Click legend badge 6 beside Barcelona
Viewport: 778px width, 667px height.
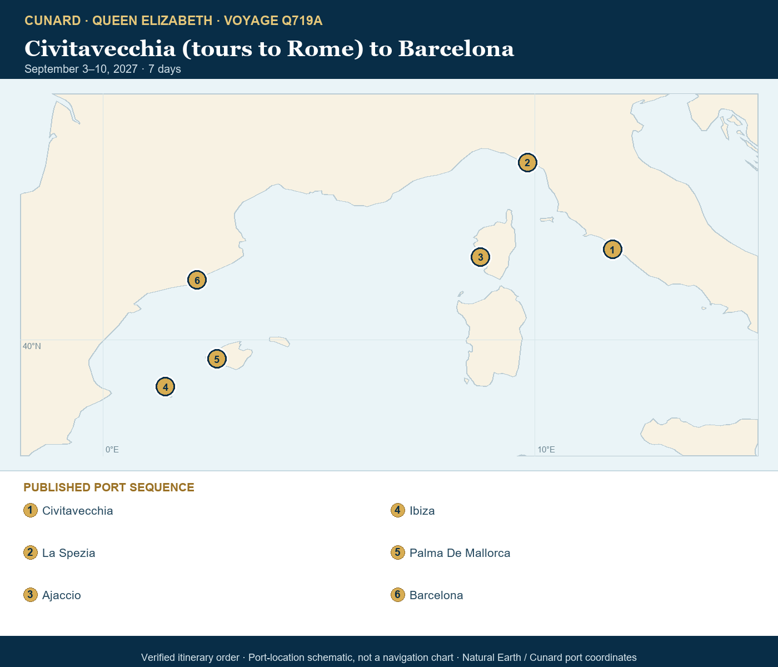click(397, 595)
